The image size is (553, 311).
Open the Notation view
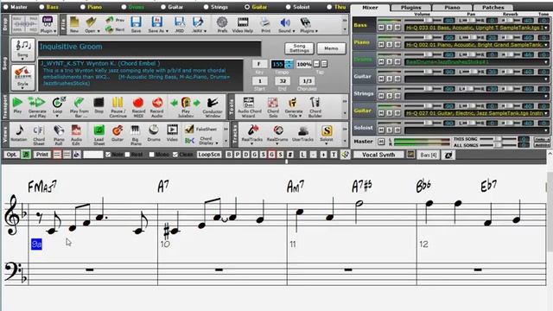pyautogui.click(x=19, y=133)
